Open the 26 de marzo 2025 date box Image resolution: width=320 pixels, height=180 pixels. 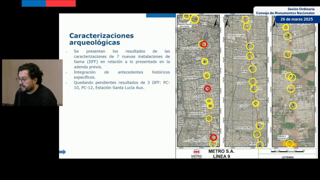297,19
